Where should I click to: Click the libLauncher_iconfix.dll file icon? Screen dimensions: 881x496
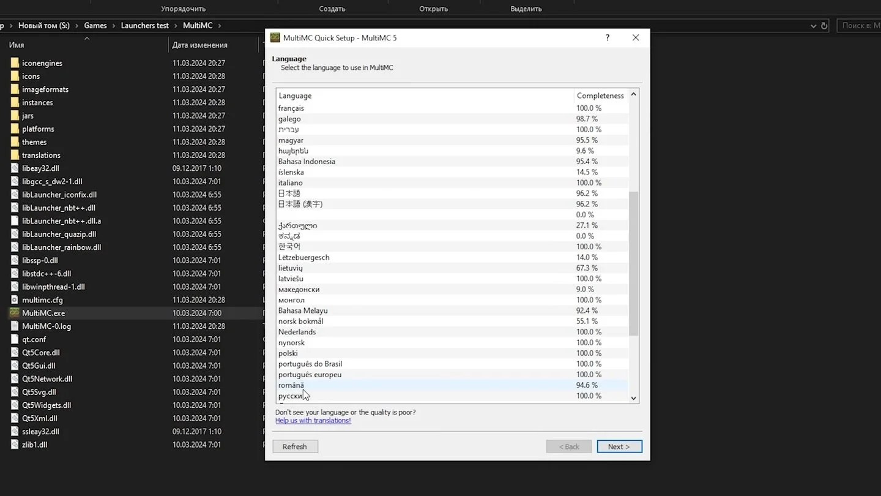click(15, 195)
